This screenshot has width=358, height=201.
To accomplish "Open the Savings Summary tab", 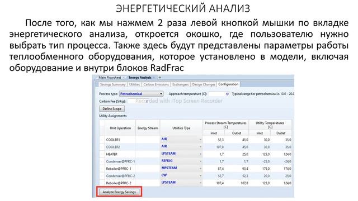I will pyautogui.click(x=112, y=84).
